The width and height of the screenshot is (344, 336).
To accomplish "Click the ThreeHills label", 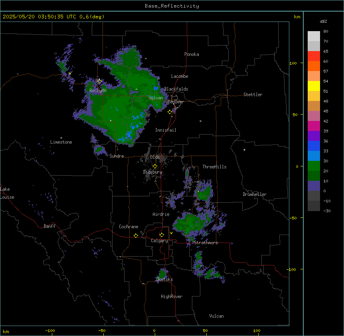I will click(x=214, y=167).
